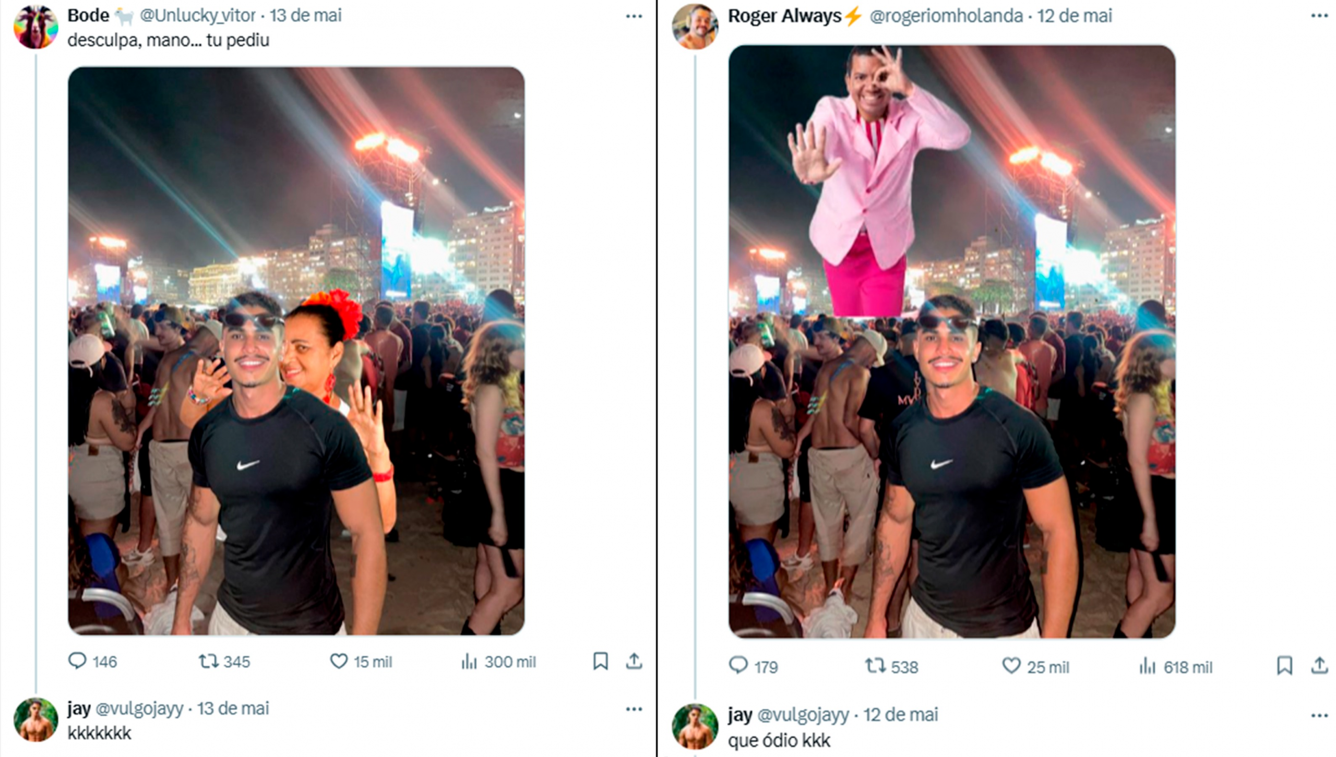Bookmark the Roger Always tweet
The height and width of the screenshot is (757, 1336).
coord(1284,666)
